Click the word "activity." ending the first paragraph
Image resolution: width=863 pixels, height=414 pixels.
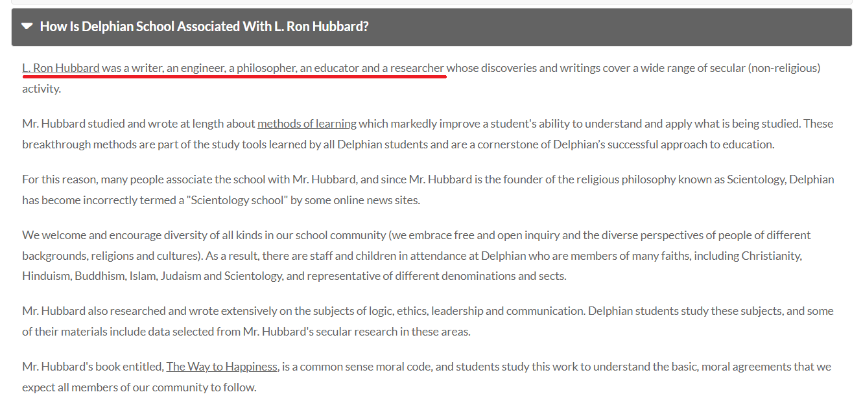pos(41,89)
